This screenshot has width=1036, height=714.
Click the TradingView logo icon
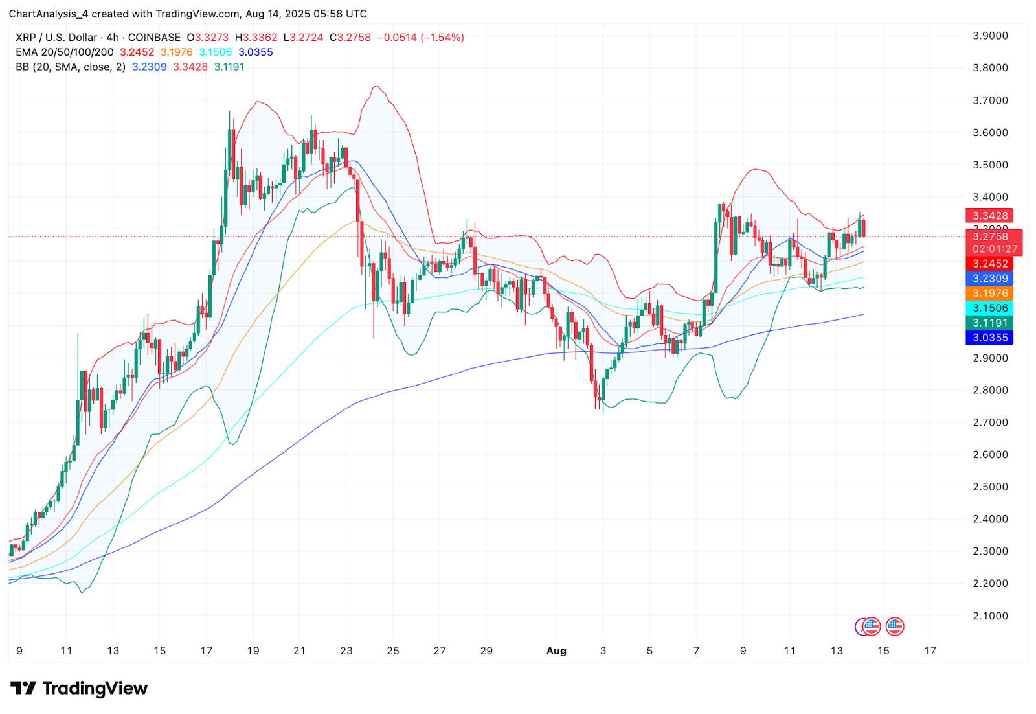pyautogui.click(x=23, y=688)
